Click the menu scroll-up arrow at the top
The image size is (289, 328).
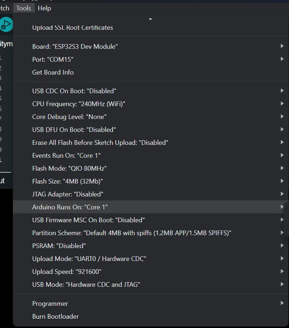[x=150, y=19]
